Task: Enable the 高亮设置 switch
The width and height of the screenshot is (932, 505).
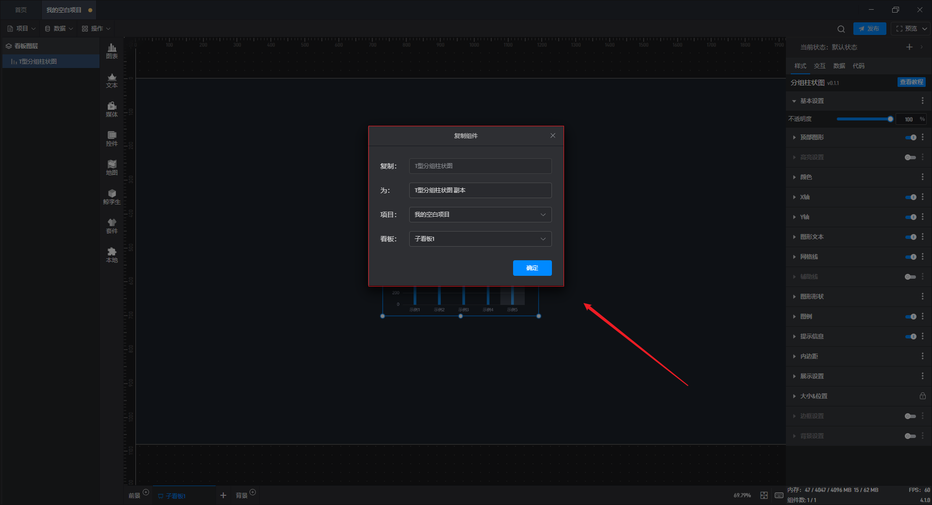Action: click(911, 157)
